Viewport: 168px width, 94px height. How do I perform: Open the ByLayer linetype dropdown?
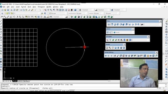[86, 13]
